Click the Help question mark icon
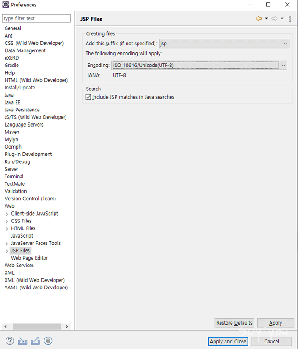 (x=10, y=341)
